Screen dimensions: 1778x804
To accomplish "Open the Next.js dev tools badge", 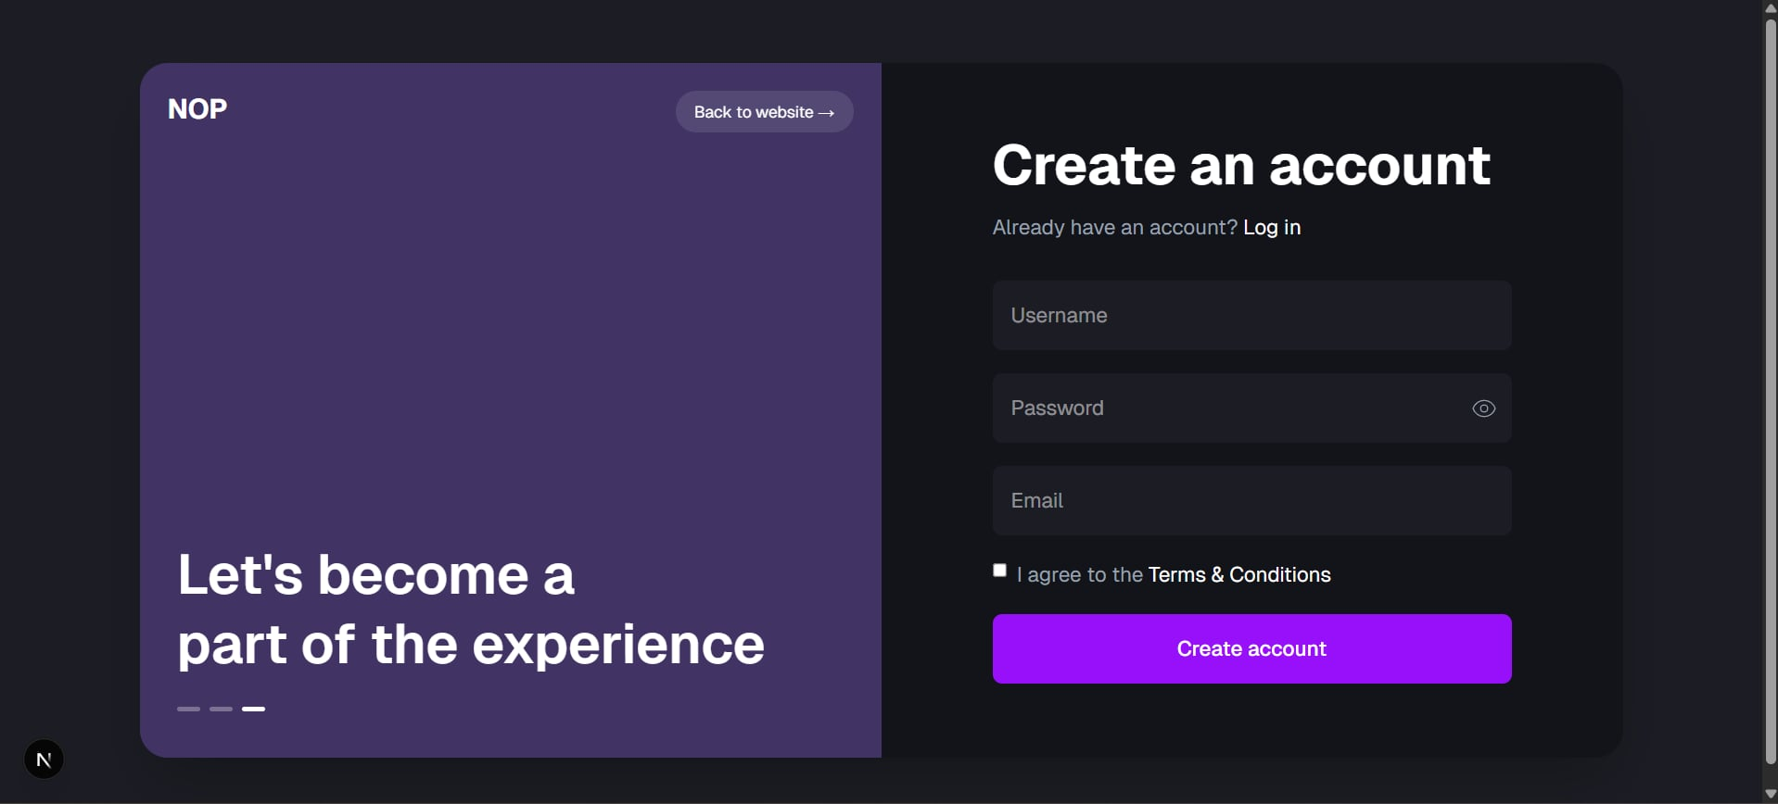I will click(x=44, y=760).
